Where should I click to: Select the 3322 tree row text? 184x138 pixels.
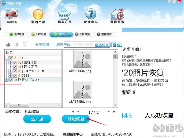pyautogui.click(x=25, y=75)
